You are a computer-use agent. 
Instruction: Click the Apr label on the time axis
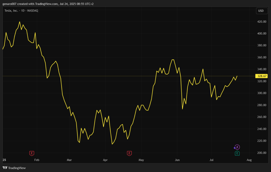105,160
